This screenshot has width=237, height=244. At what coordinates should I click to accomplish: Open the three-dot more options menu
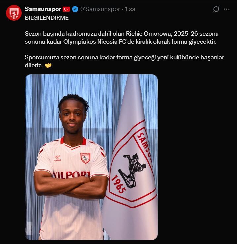(x=227, y=9)
